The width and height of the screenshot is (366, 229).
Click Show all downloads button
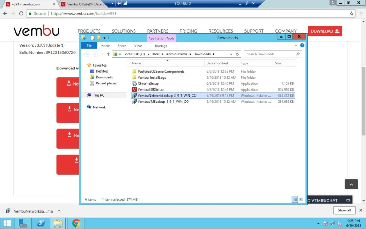[x=344, y=210]
